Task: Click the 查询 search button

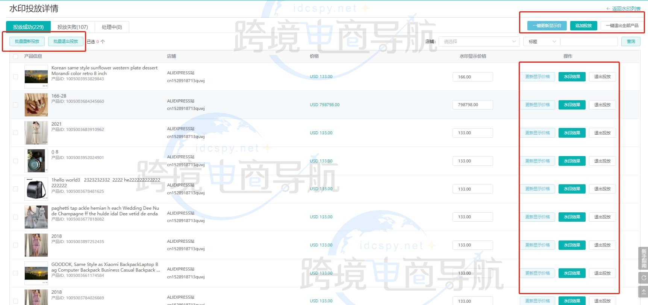Action: click(x=631, y=42)
